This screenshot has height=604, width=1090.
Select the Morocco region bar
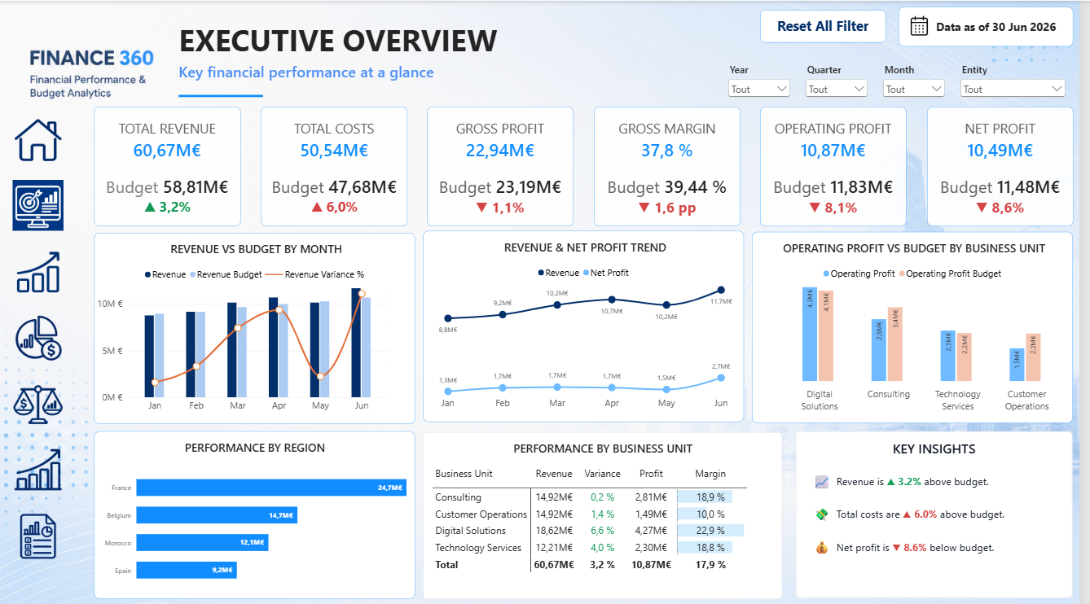tap(202, 543)
